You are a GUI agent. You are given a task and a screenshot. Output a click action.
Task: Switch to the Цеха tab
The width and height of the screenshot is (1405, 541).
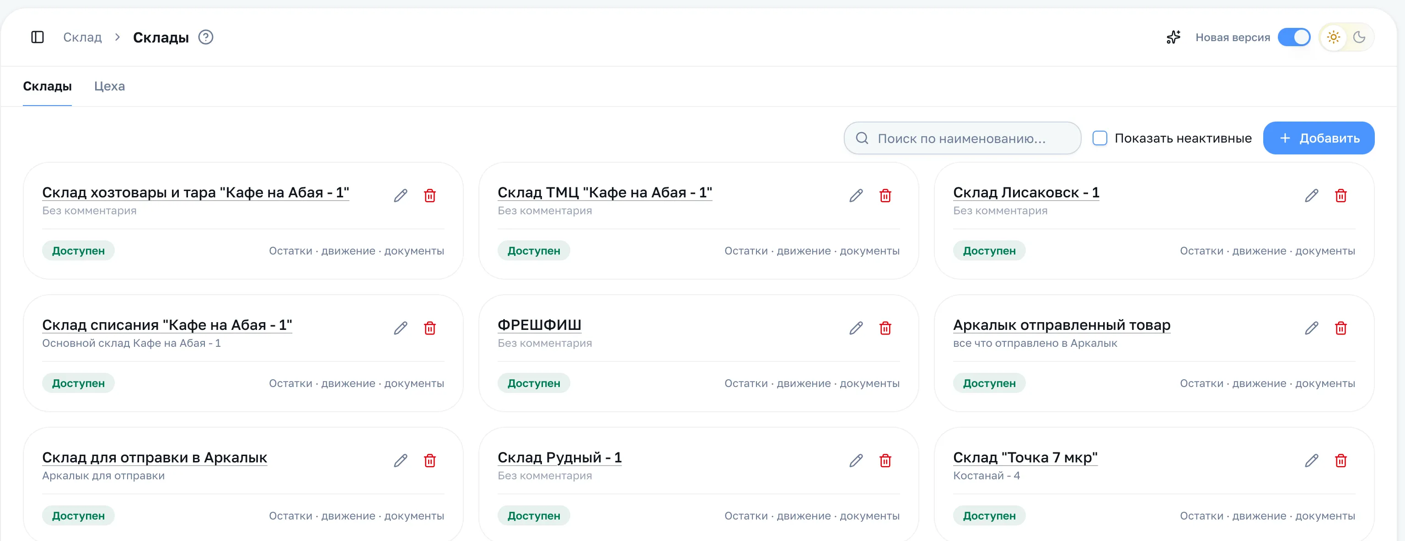point(110,86)
